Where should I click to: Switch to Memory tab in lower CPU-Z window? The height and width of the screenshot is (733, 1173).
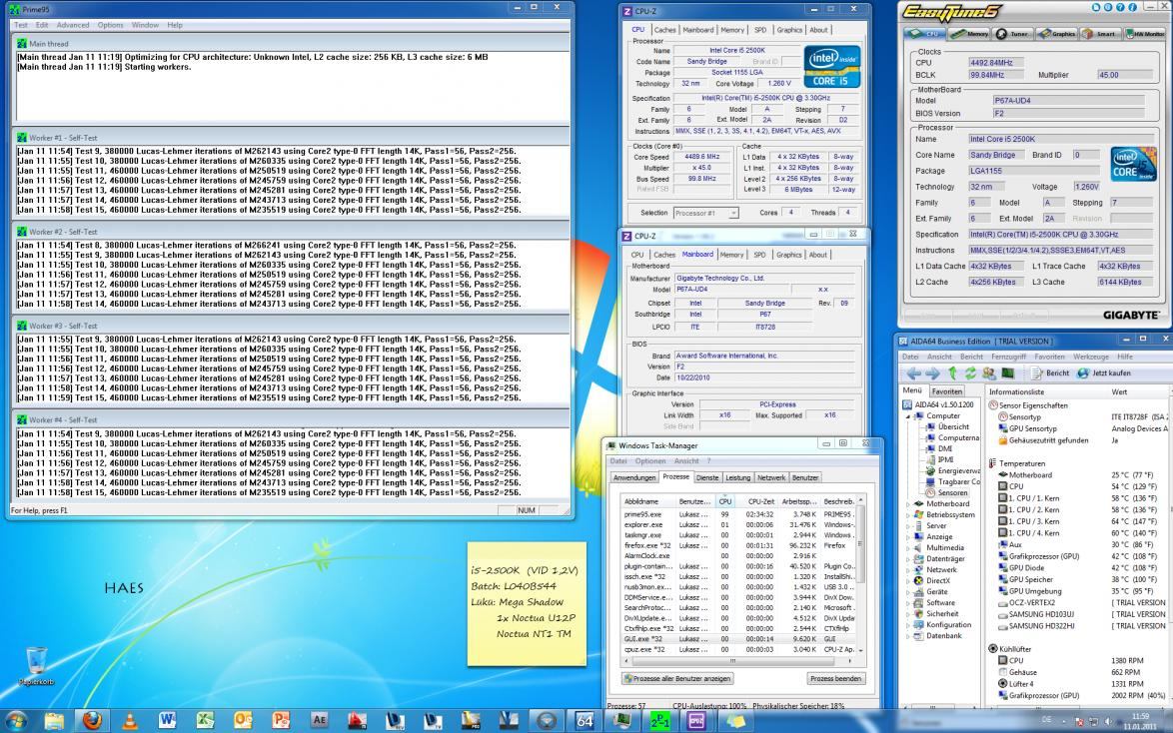(x=731, y=255)
